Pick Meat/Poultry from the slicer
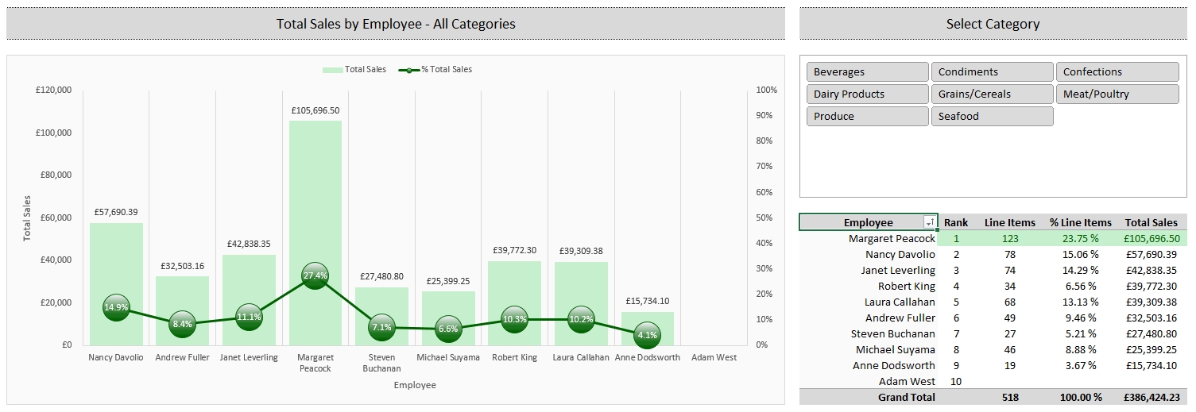Image resolution: width=1196 pixels, height=412 pixels. tap(1117, 94)
